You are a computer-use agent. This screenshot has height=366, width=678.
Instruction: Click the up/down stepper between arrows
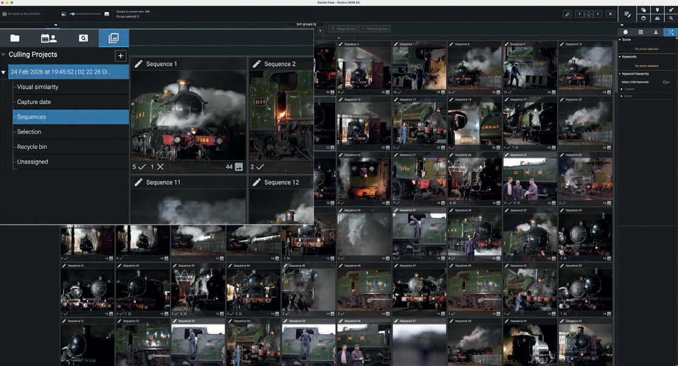pyautogui.click(x=589, y=14)
